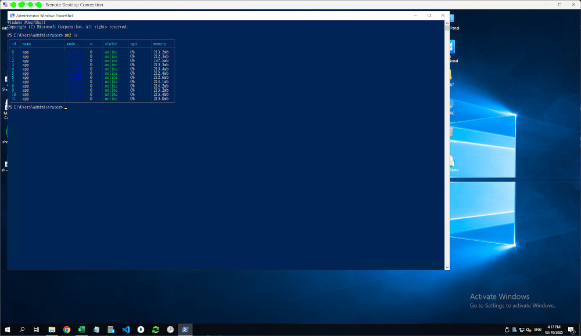Image resolution: width=581 pixels, height=336 pixels.
Task: Switch to the PowerShell taskbar button
Action: click(185, 330)
